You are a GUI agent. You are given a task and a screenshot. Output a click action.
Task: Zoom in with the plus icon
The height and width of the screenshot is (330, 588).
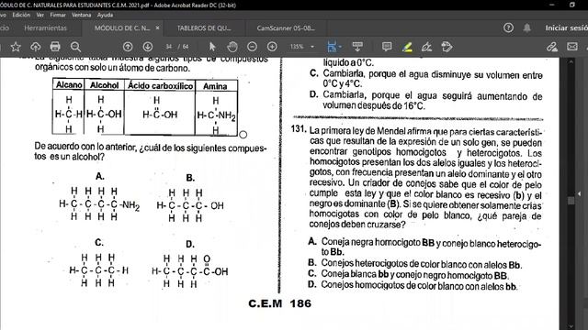tap(272, 47)
